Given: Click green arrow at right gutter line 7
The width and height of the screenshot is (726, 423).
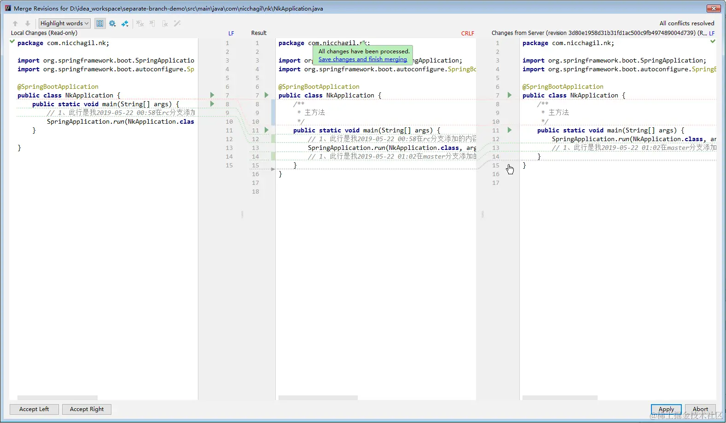Looking at the screenshot, I should click(x=510, y=95).
